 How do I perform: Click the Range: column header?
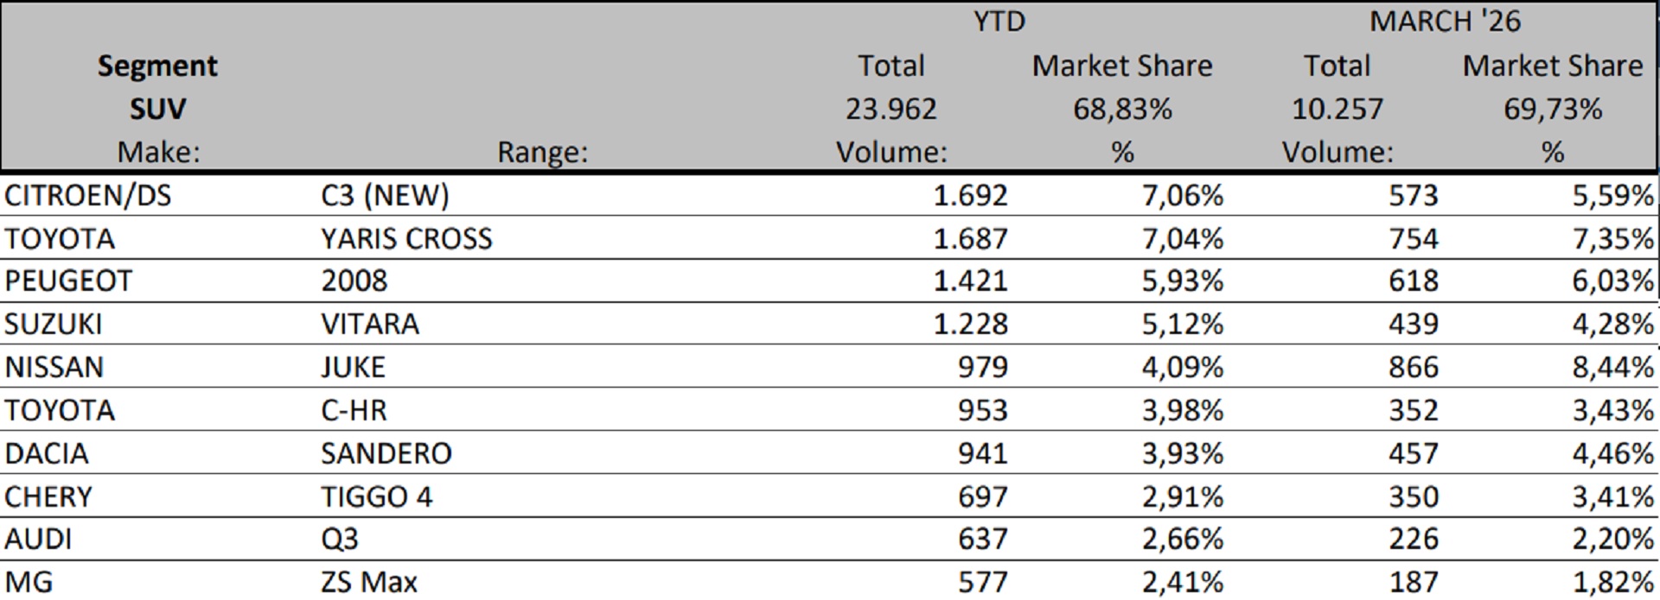pos(542,152)
